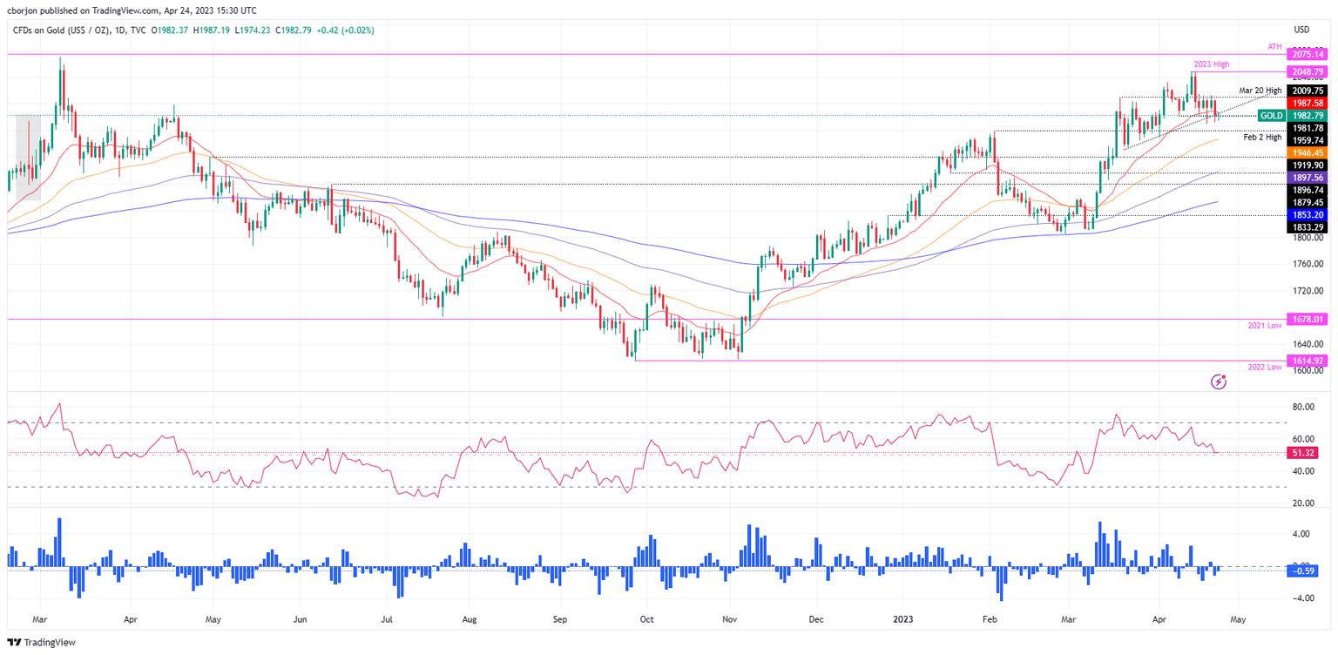
Task: Toggle the 1897.56 purple moving average label
Action: pos(1307,177)
